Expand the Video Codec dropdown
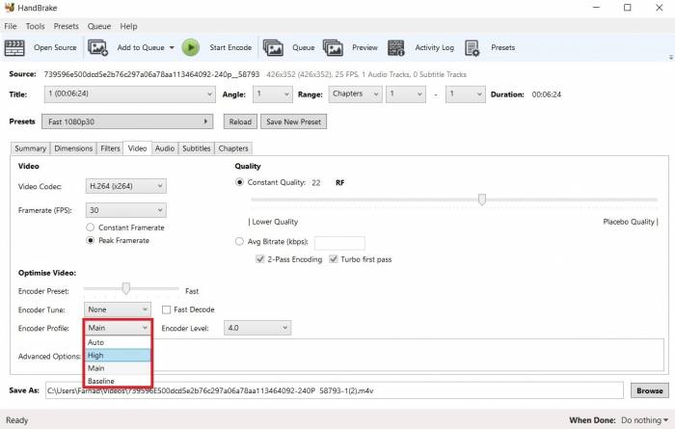This screenshot has width=675, height=429. [125, 185]
